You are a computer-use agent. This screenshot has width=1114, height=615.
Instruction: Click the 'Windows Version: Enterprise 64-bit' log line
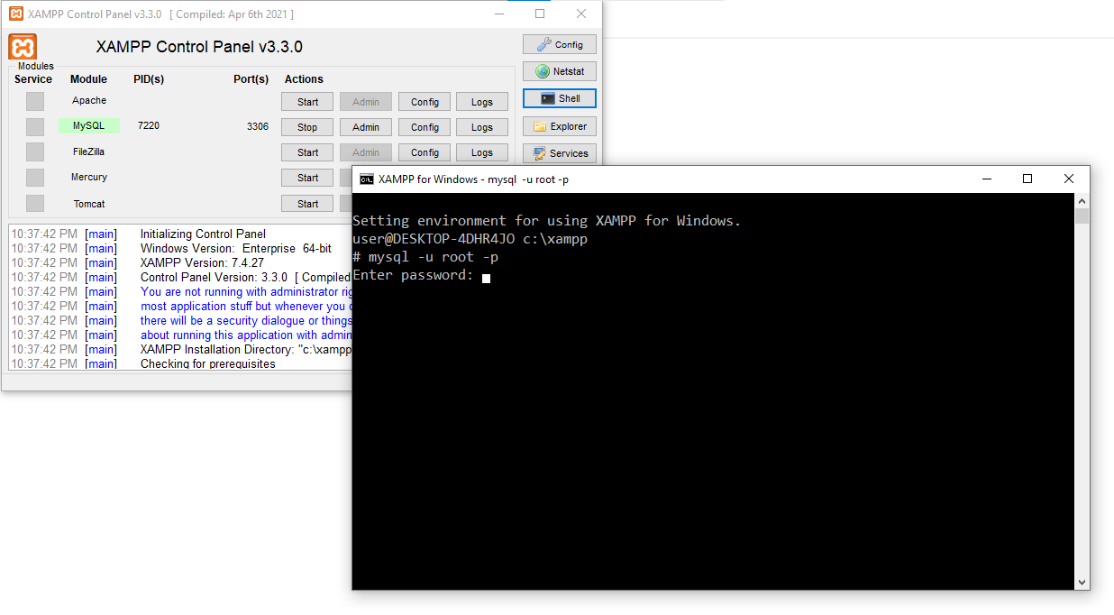pyautogui.click(x=236, y=248)
